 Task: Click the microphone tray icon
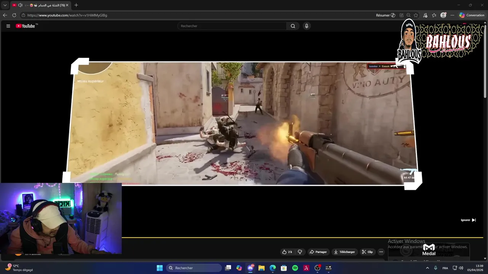(435, 268)
